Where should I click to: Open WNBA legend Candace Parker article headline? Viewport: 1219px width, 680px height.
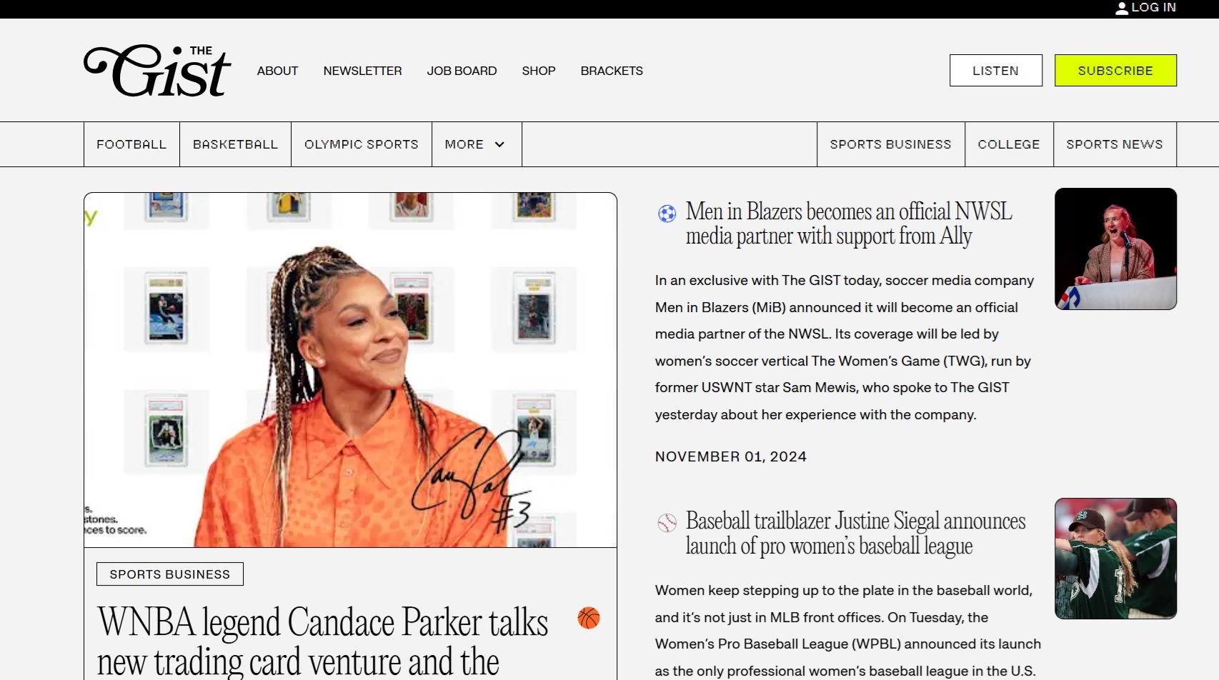coord(323,641)
